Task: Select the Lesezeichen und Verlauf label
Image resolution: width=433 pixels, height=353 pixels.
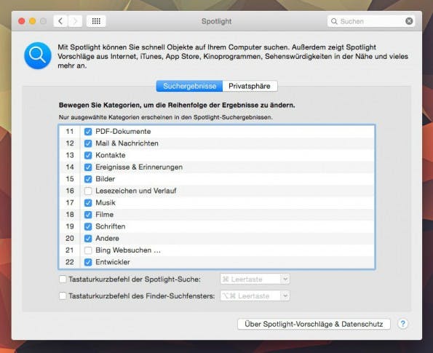Action: (x=136, y=191)
